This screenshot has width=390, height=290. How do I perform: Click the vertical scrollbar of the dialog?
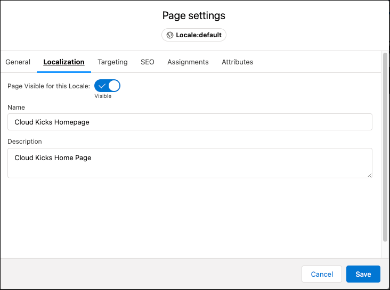[385, 147]
